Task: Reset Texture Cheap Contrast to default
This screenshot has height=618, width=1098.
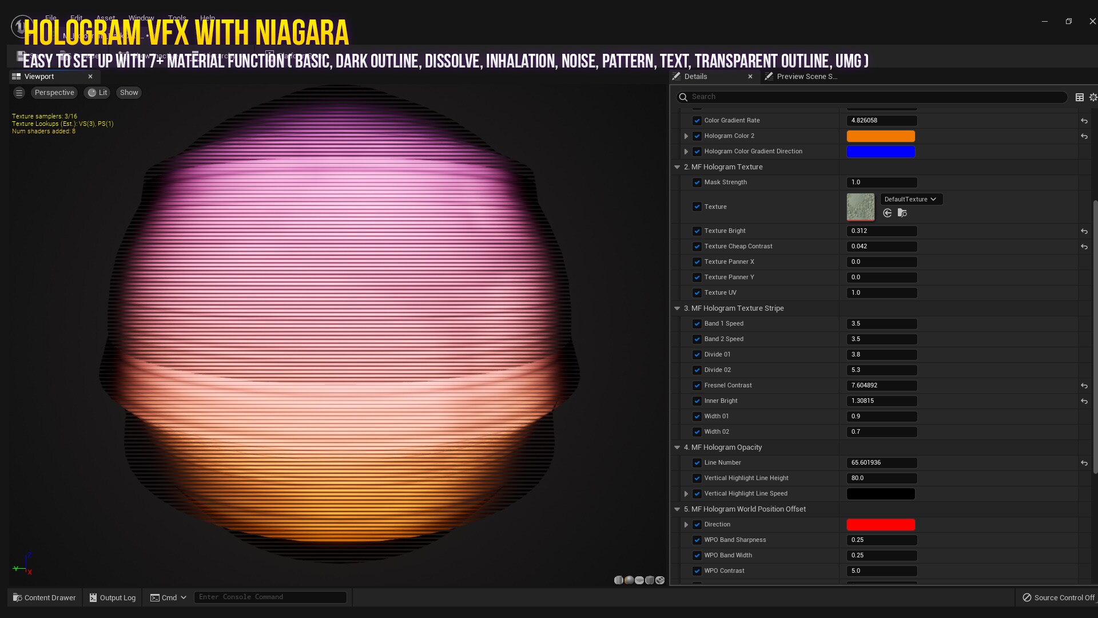Action: [x=1084, y=247]
